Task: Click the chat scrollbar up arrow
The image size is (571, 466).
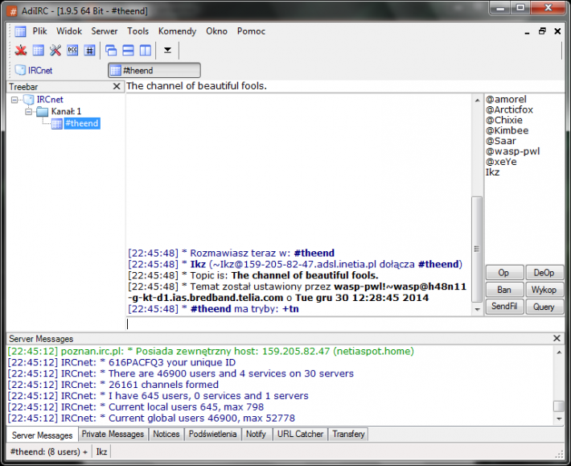Action: pyautogui.click(x=477, y=100)
